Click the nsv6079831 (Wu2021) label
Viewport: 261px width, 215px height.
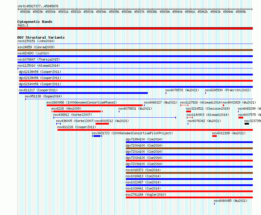(135, 109)
